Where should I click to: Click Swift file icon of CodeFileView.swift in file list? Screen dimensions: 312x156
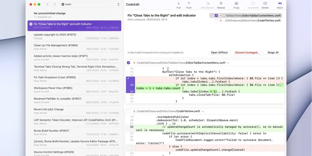pyautogui.click(x=220, y=21)
